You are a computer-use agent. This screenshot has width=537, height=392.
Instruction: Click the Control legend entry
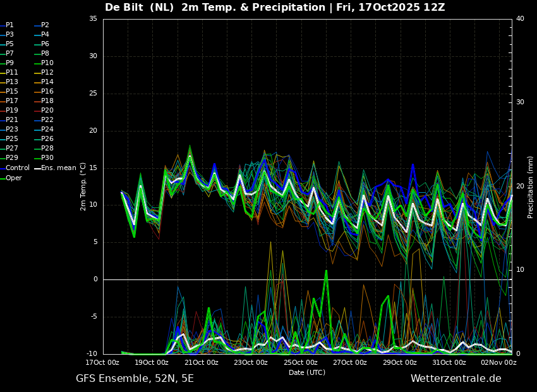click(15, 168)
